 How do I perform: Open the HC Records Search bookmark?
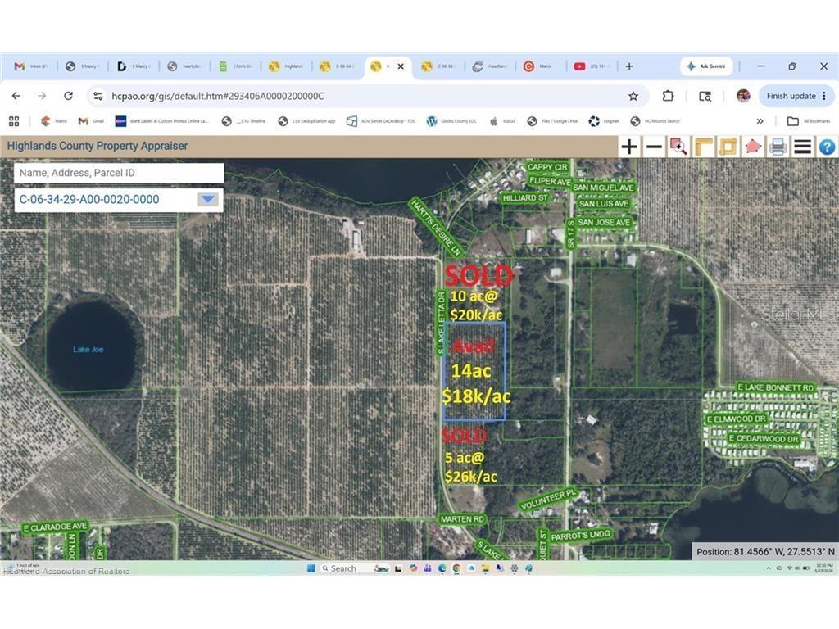point(655,121)
